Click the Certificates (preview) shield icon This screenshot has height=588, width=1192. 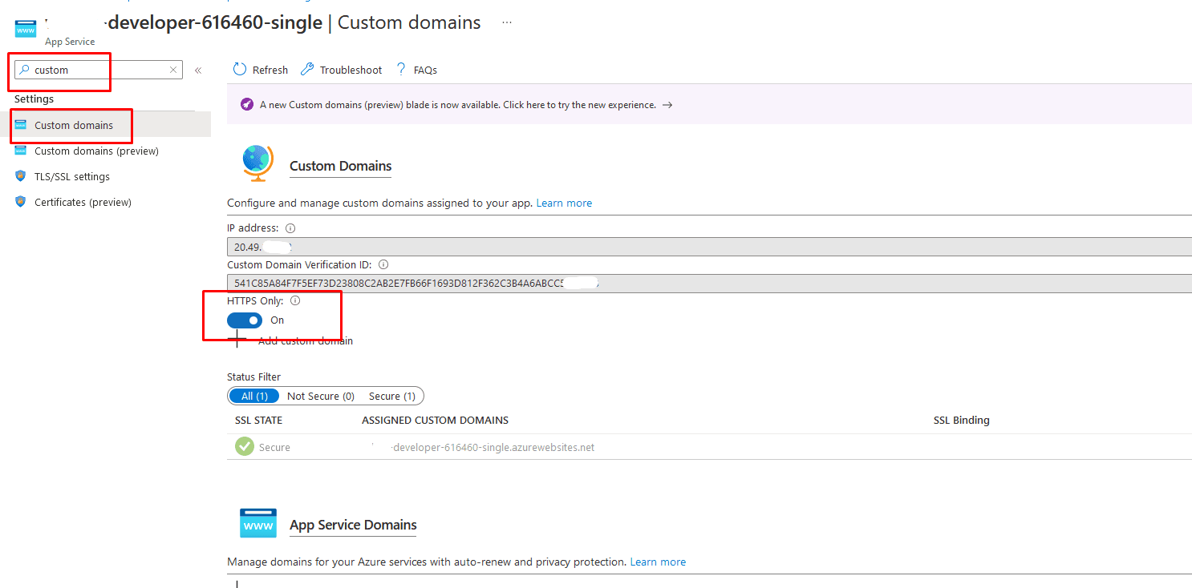pos(21,202)
